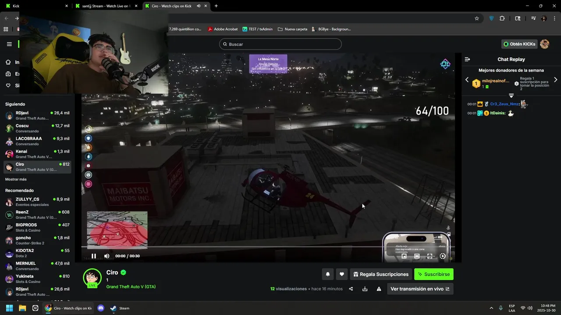Toggle the notification bell for Ciro
561x315 pixels.
(x=327, y=274)
